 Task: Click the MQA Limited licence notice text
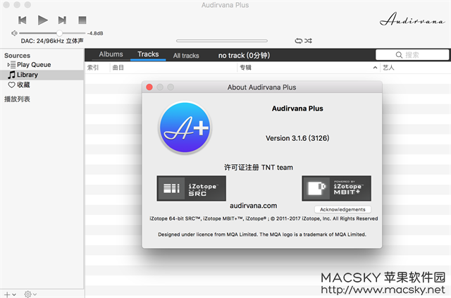point(262,235)
